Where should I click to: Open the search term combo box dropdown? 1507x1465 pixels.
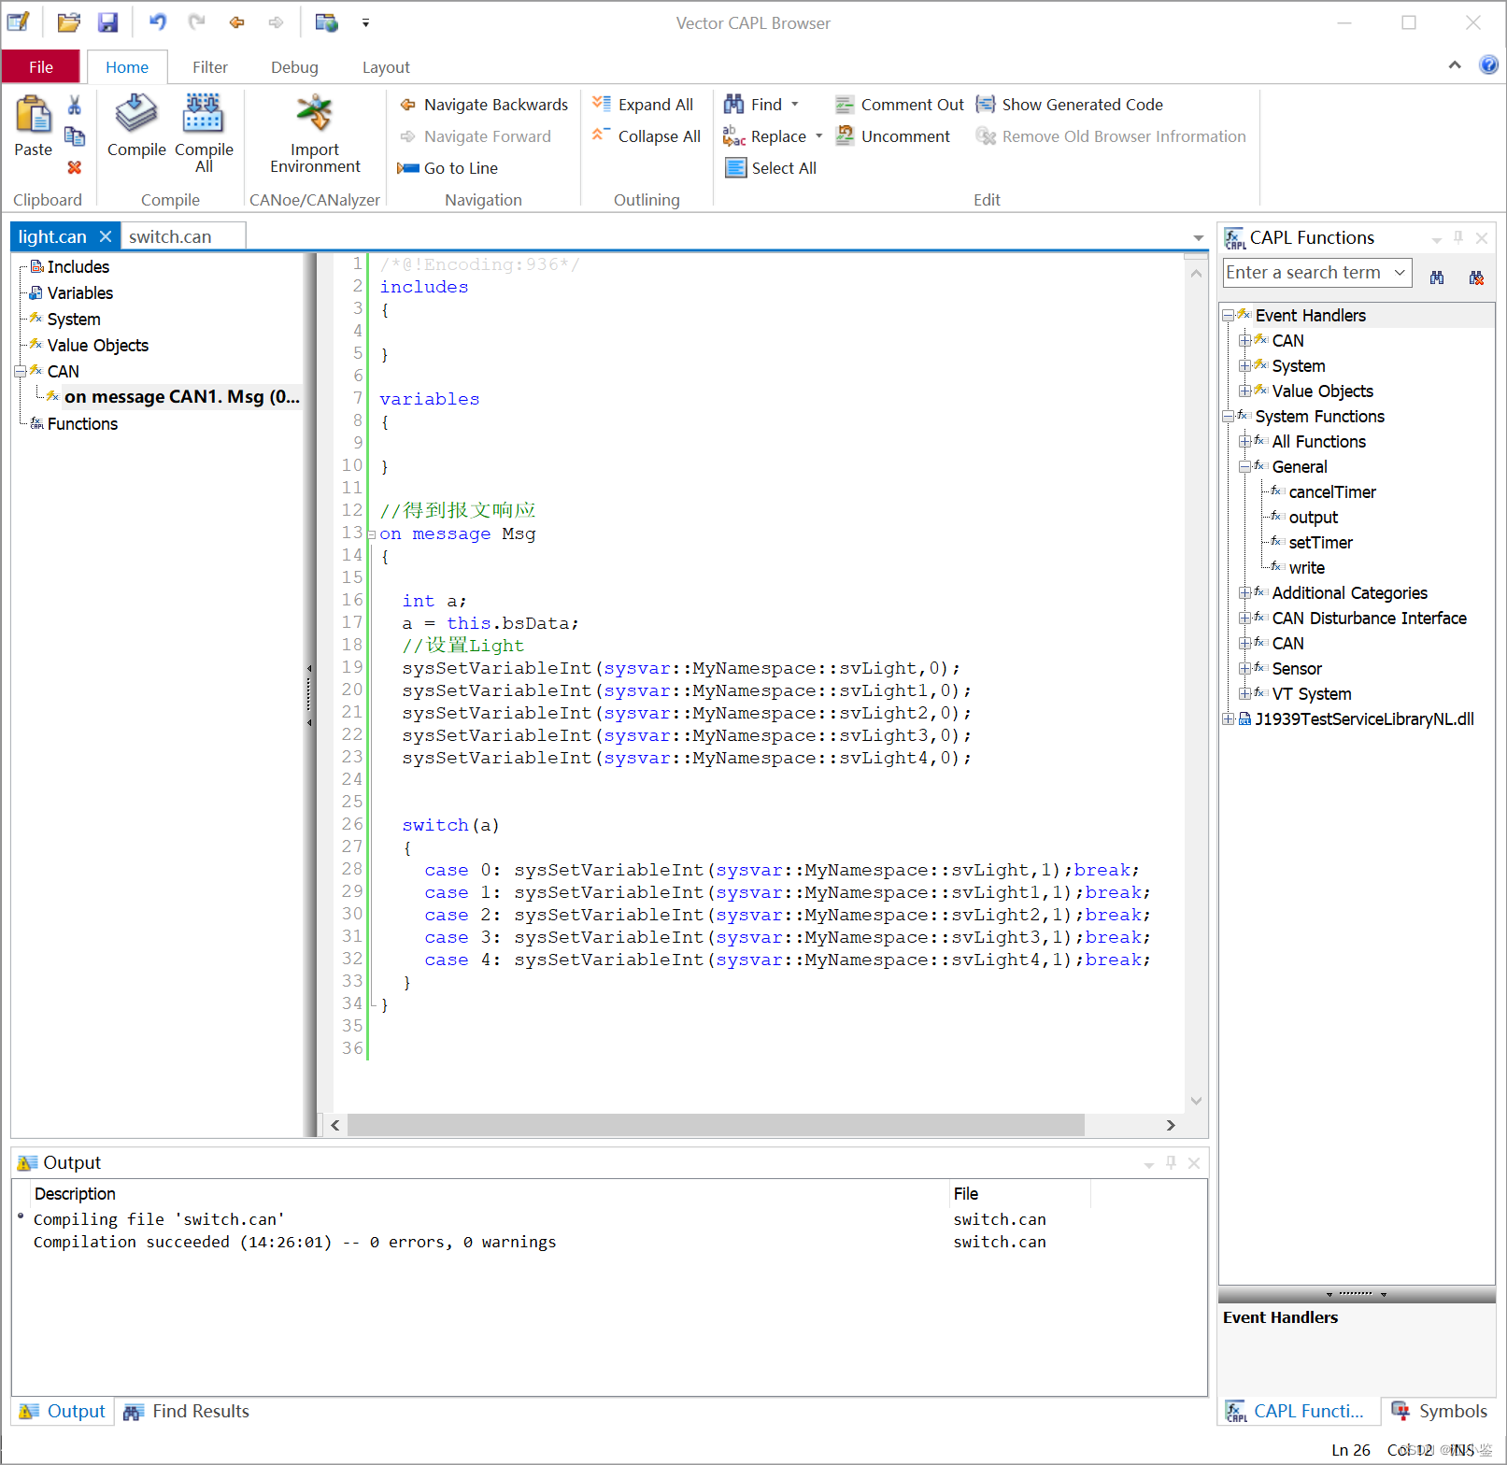point(1400,273)
